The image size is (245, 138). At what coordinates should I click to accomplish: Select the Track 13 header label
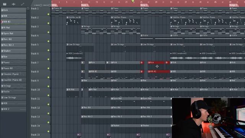(x=36, y=117)
